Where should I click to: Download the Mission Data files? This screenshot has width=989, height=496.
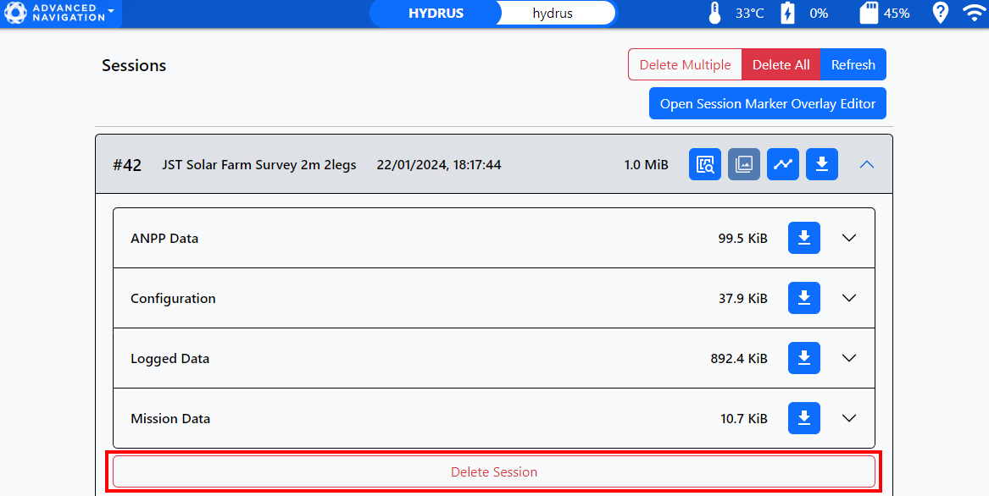tap(804, 418)
